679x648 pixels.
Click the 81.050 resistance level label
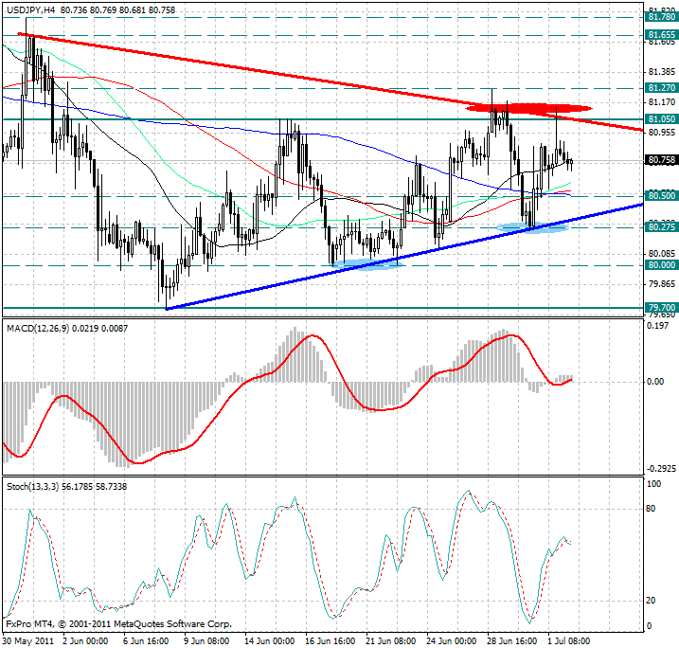(661, 118)
